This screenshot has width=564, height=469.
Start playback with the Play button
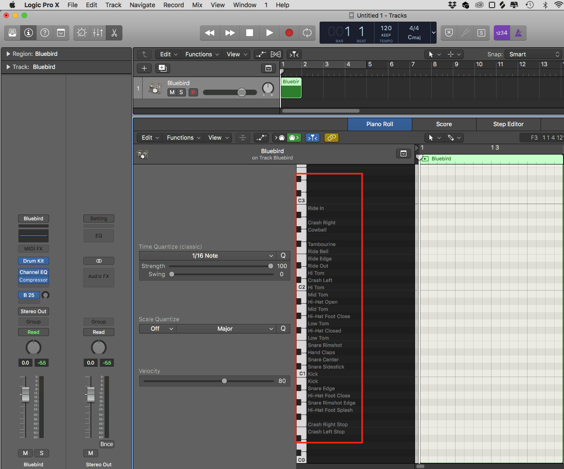pyautogui.click(x=269, y=32)
